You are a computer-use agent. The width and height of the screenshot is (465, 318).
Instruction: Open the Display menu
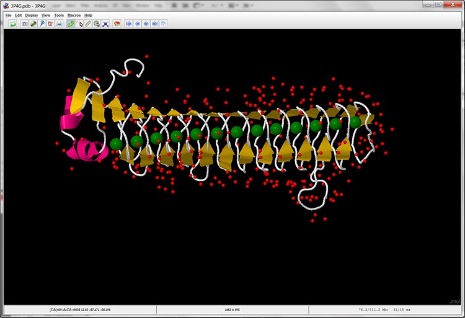(x=31, y=15)
